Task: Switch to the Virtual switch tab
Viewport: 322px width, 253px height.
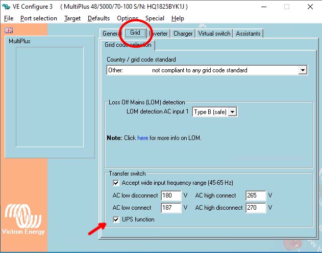Action: click(214, 34)
